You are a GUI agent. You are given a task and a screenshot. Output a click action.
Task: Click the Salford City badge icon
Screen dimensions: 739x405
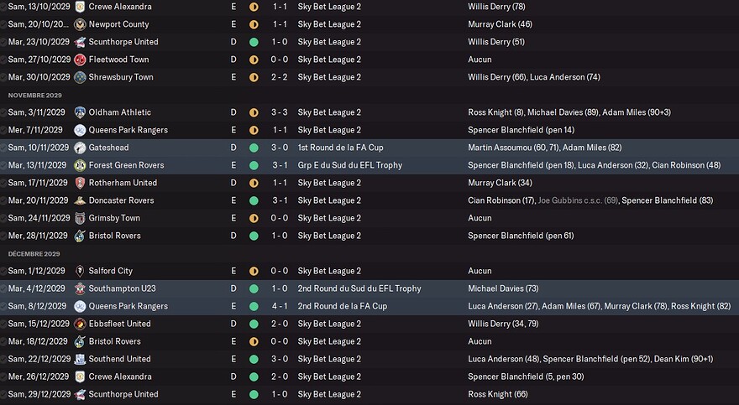coord(80,271)
